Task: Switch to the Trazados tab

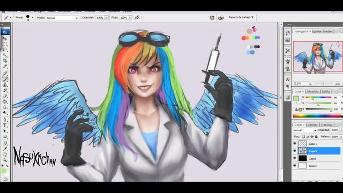Action: 326,124
